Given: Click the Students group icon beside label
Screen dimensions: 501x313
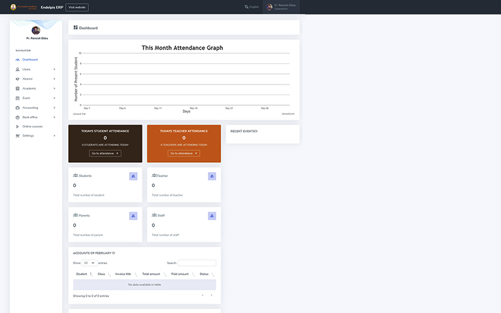Looking at the screenshot, I should [76, 175].
